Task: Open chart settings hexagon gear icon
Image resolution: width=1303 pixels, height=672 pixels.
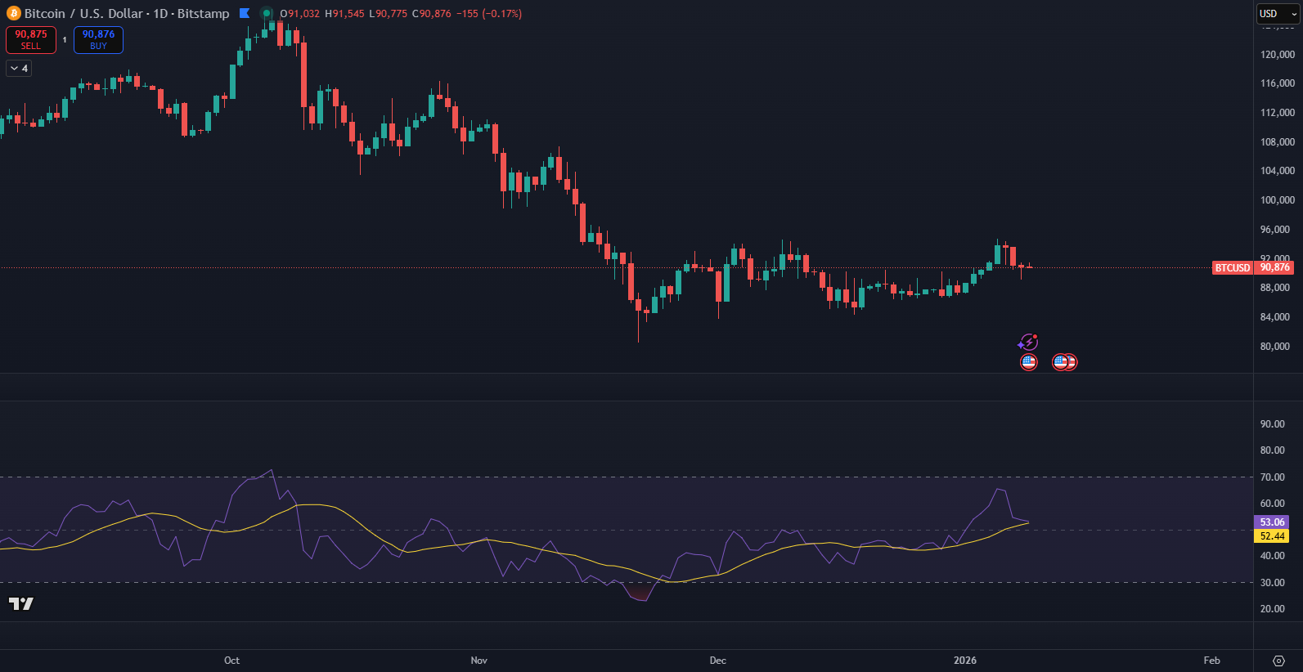Action: click(1278, 661)
